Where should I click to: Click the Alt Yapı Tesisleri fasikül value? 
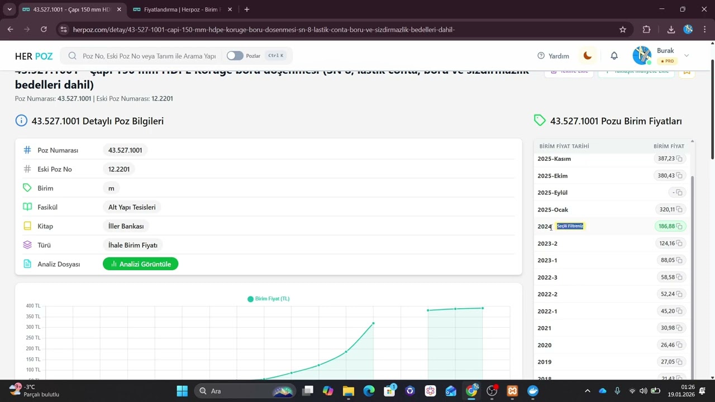pyautogui.click(x=132, y=207)
